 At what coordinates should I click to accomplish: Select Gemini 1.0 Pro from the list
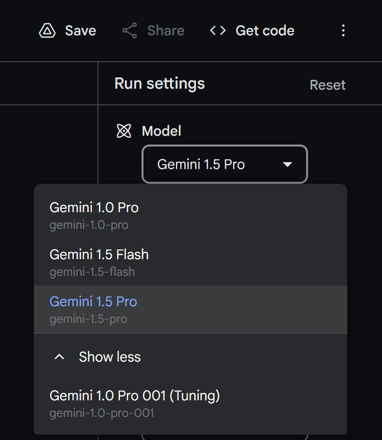[94, 208]
